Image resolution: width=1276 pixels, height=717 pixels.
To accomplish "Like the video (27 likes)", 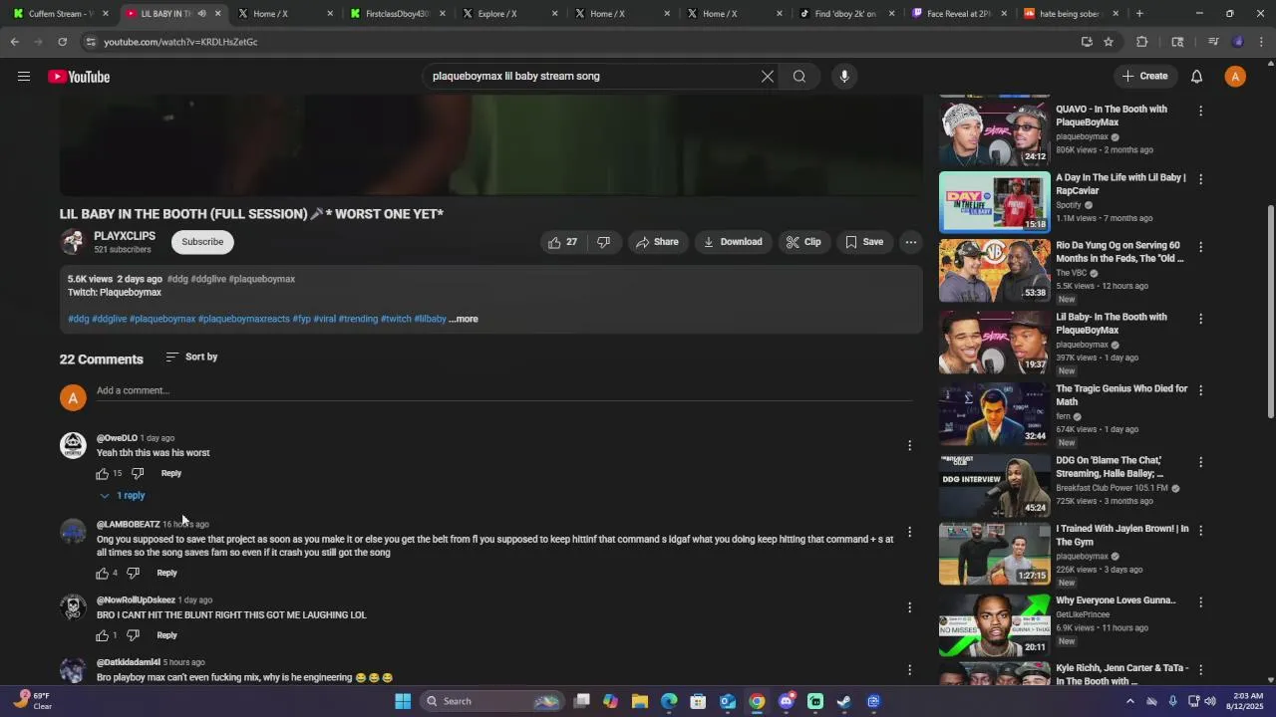I will click(562, 242).
